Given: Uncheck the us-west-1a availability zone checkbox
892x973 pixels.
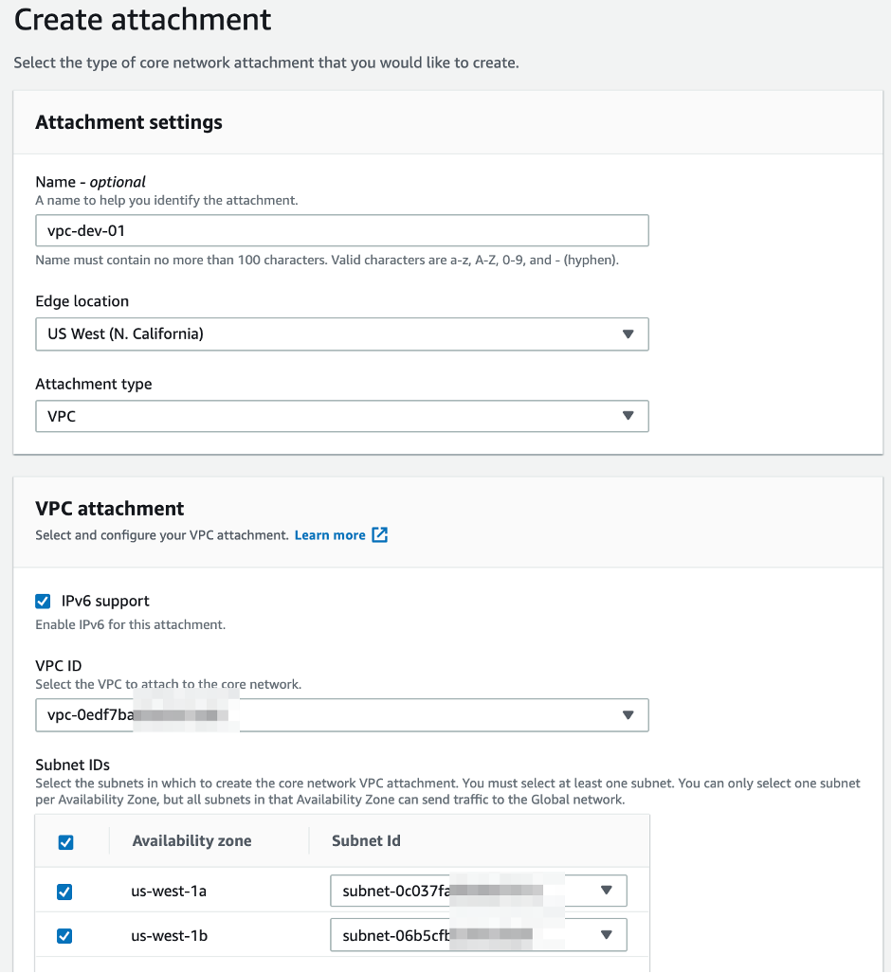Looking at the screenshot, I should (64, 892).
